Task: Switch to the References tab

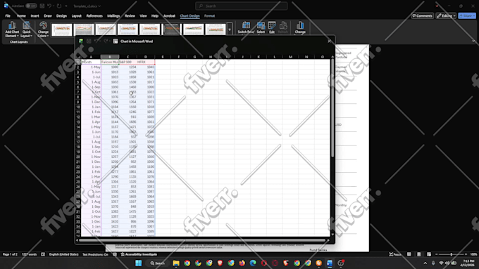Action: tap(94, 16)
